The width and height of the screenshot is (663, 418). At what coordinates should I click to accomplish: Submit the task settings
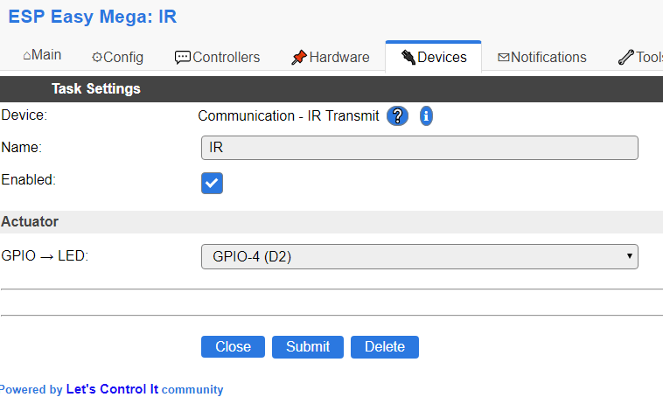[307, 347]
